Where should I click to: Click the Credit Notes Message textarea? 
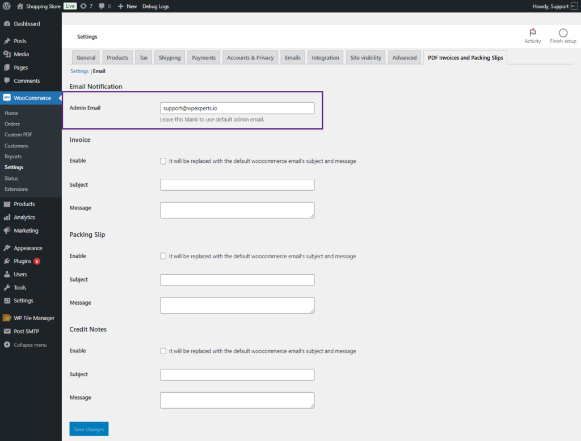tap(237, 400)
